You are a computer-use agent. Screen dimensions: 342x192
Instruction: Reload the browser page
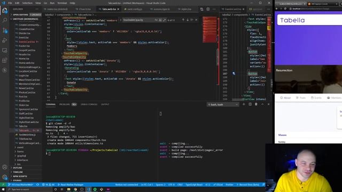(285, 9)
